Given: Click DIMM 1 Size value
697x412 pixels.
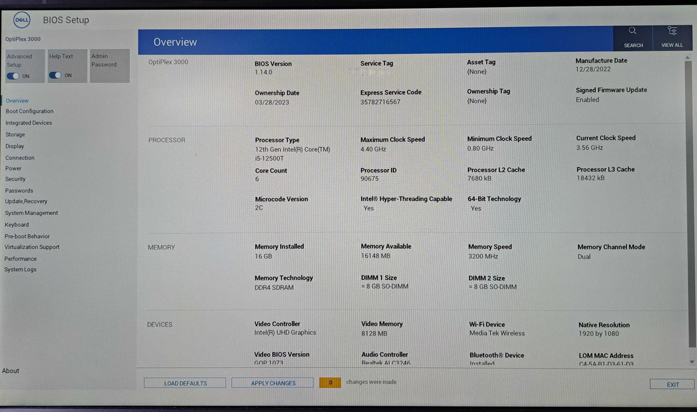Looking at the screenshot, I should pos(385,287).
